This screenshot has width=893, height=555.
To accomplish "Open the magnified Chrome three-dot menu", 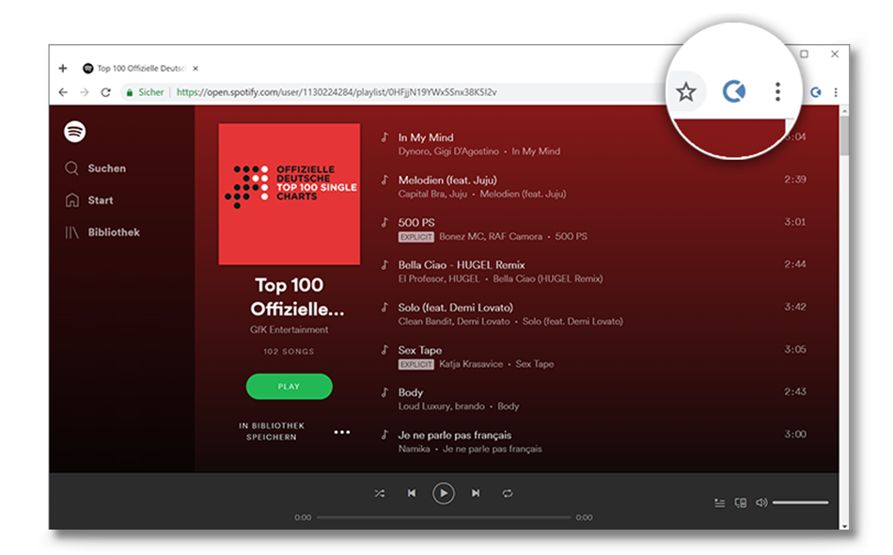I will [x=777, y=91].
